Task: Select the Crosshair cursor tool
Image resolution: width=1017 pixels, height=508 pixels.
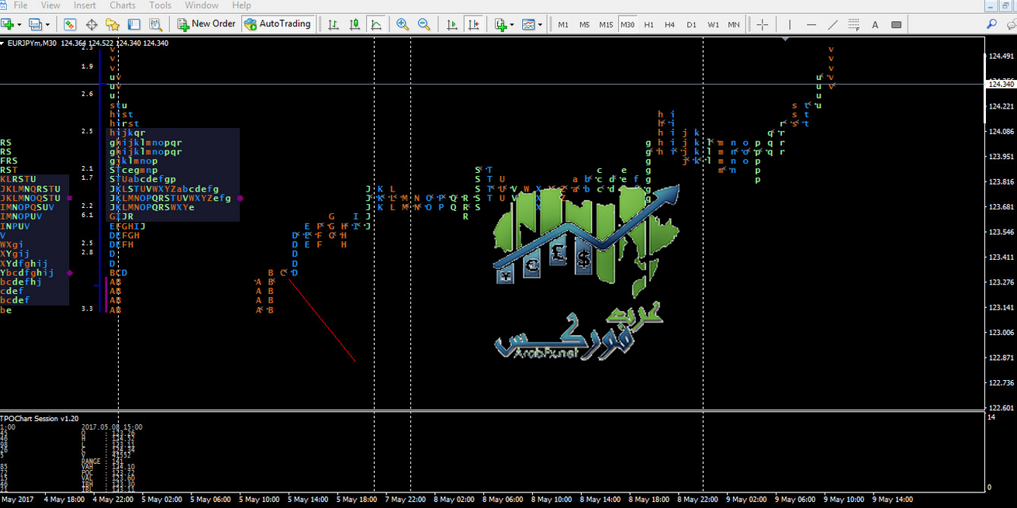Action: point(763,24)
